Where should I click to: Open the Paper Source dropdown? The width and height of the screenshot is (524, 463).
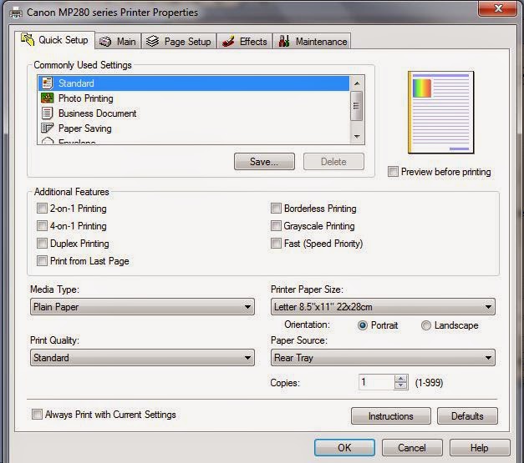coord(383,358)
